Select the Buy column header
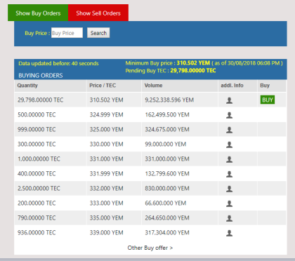Screen dimensions: 295x261 (x=272, y=86)
